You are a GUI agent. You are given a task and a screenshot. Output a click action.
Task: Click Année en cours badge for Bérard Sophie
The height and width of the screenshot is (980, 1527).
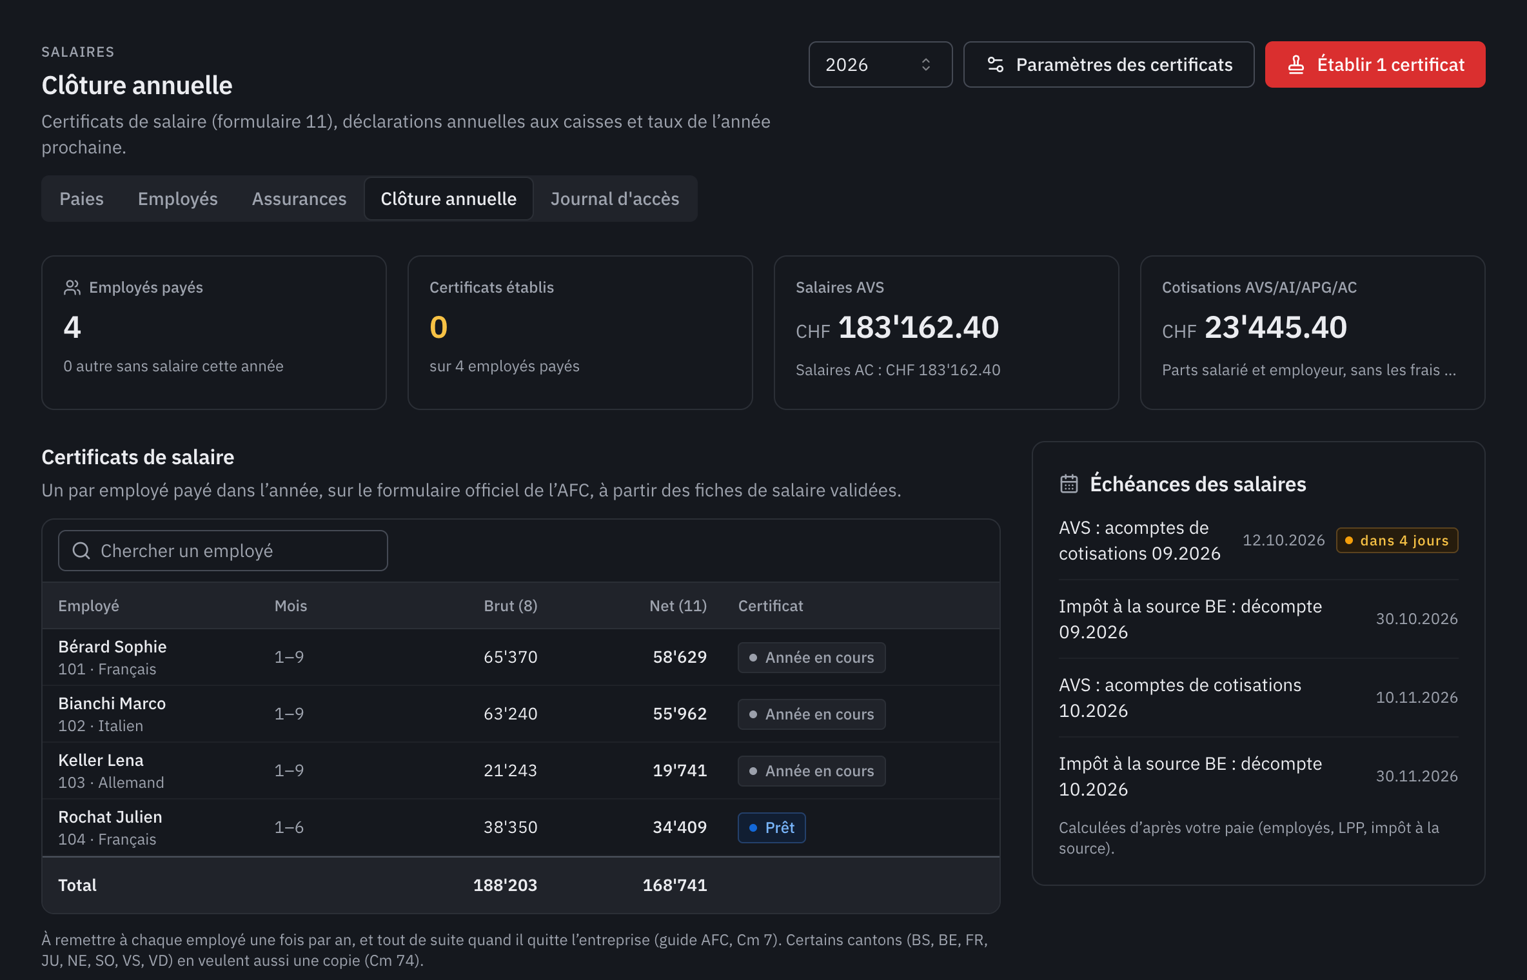[x=811, y=658]
